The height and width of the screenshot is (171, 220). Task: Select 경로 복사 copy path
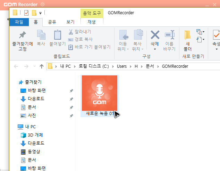pos(80,39)
